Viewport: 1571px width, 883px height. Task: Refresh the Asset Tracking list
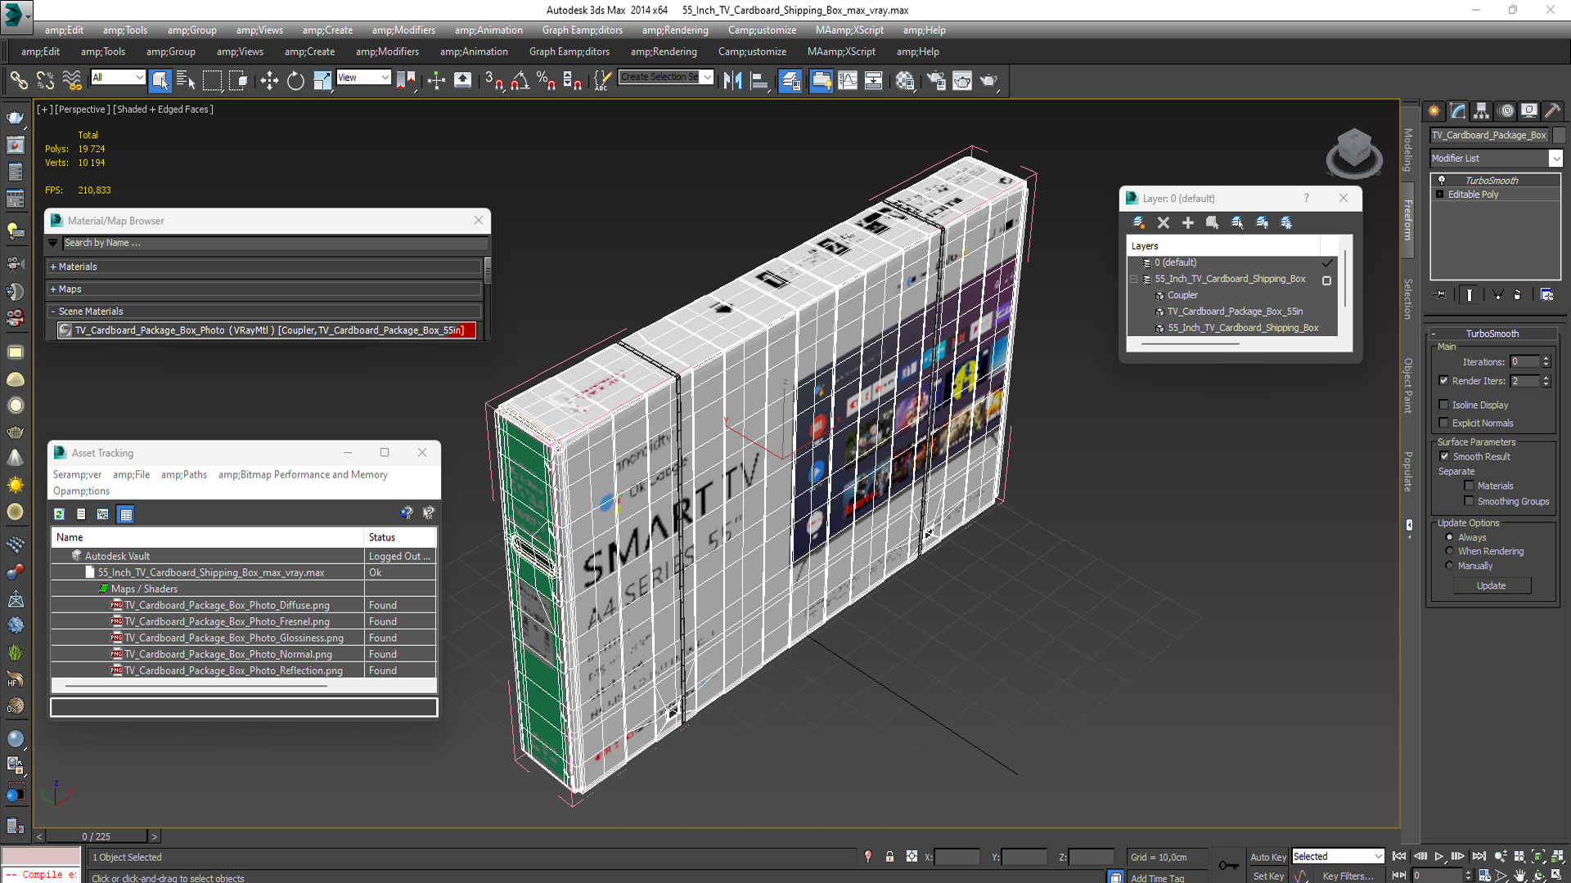tap(59, 514)
